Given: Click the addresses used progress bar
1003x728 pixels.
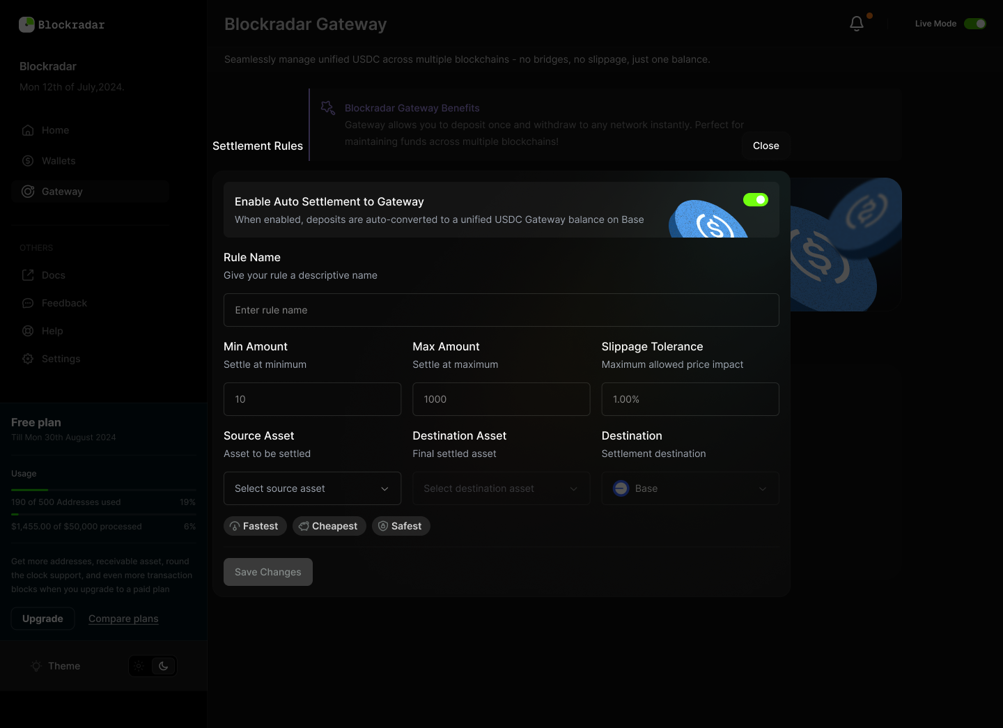Looking at the screenshot, I should click(x=103, y=490).
